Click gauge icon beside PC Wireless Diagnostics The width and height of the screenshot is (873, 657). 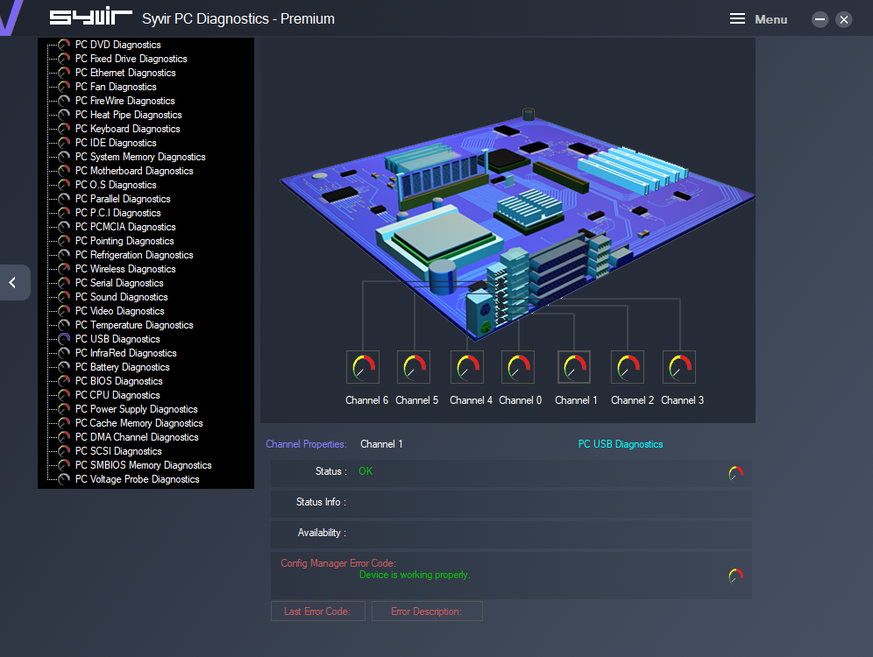coord(65,269)
